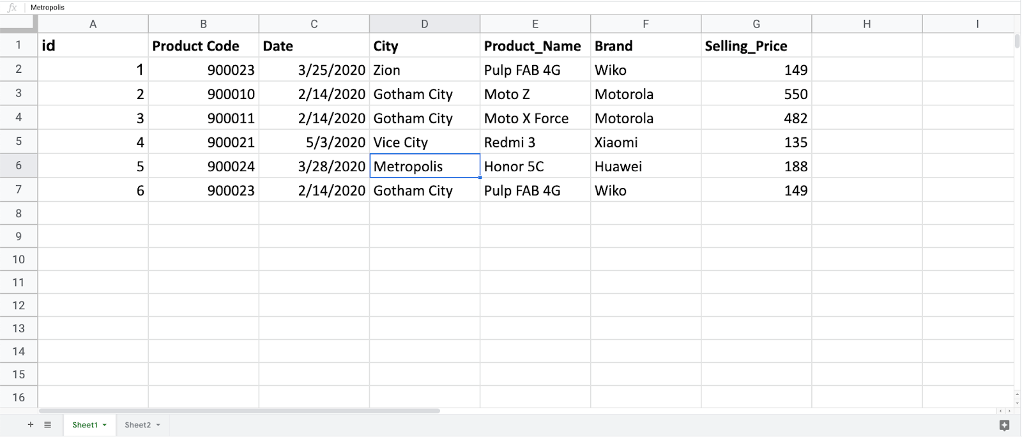Viewport: 1022px width, 437px height.
Task: Click the formula bar showing Metropolis
Action: [256, 8]
